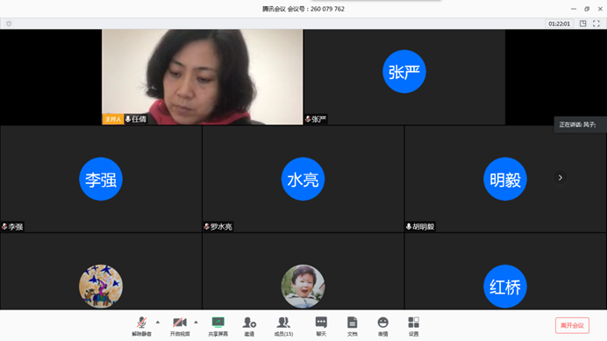
Task: Open the documents icon
Action: click(x=352, y=326)
